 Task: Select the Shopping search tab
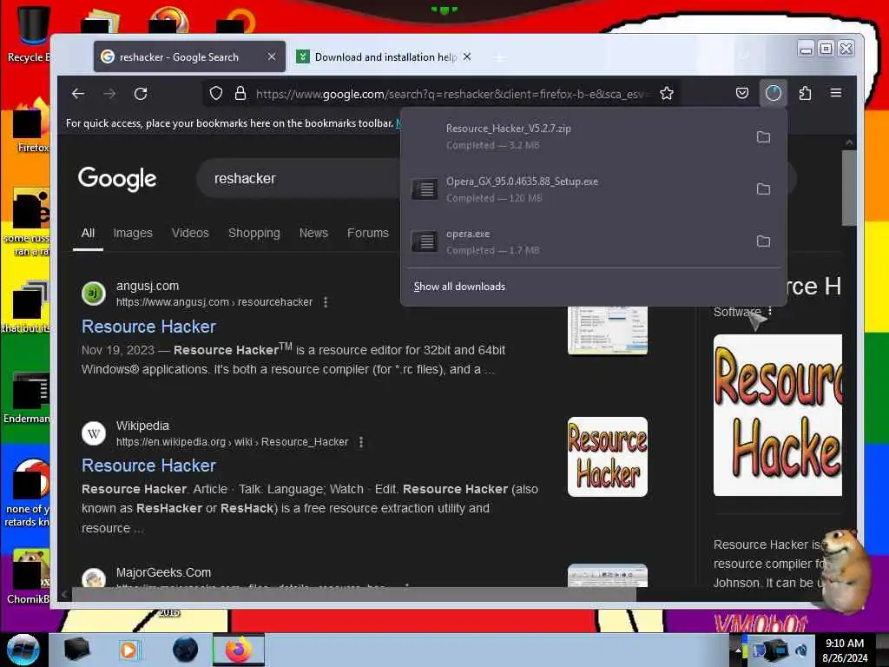click(x=254, y=233)
